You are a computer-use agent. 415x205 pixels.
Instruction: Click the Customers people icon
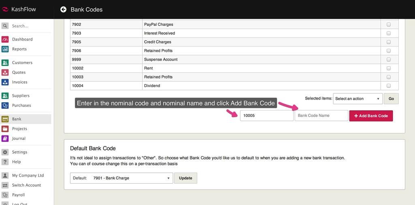[x=5, y=63]
